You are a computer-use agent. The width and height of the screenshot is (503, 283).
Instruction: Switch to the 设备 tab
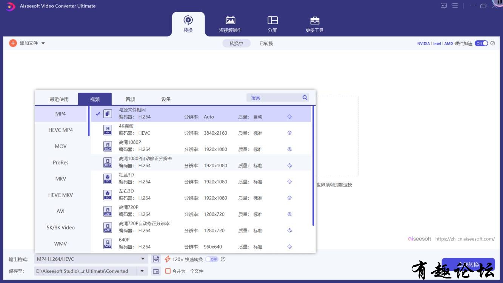pyautogui.click(x=166, y=99)
